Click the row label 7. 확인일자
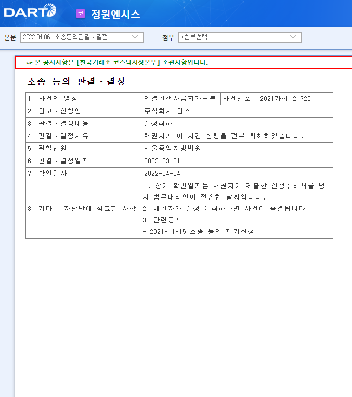 coord(47,174)
